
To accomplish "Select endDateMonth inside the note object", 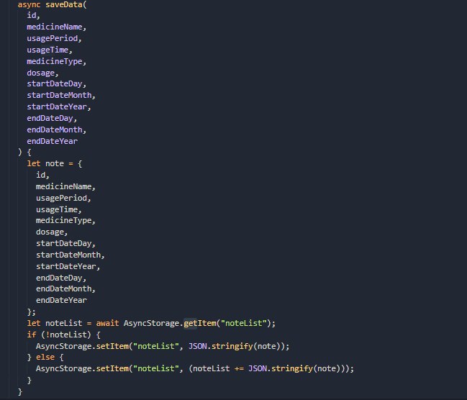I will 64,288.
